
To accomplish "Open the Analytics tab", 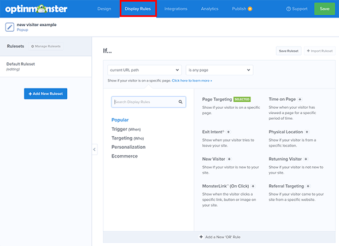I will [209, 9].
